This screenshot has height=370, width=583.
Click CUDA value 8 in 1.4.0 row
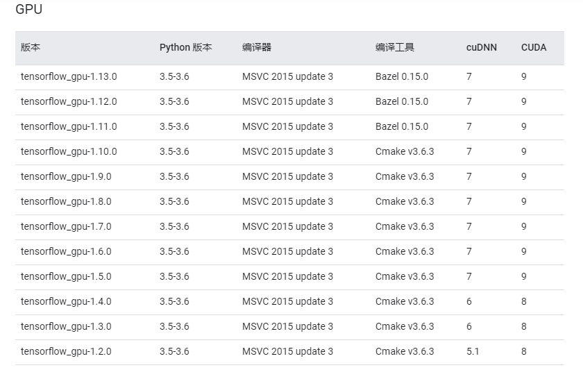click(524, 301)
